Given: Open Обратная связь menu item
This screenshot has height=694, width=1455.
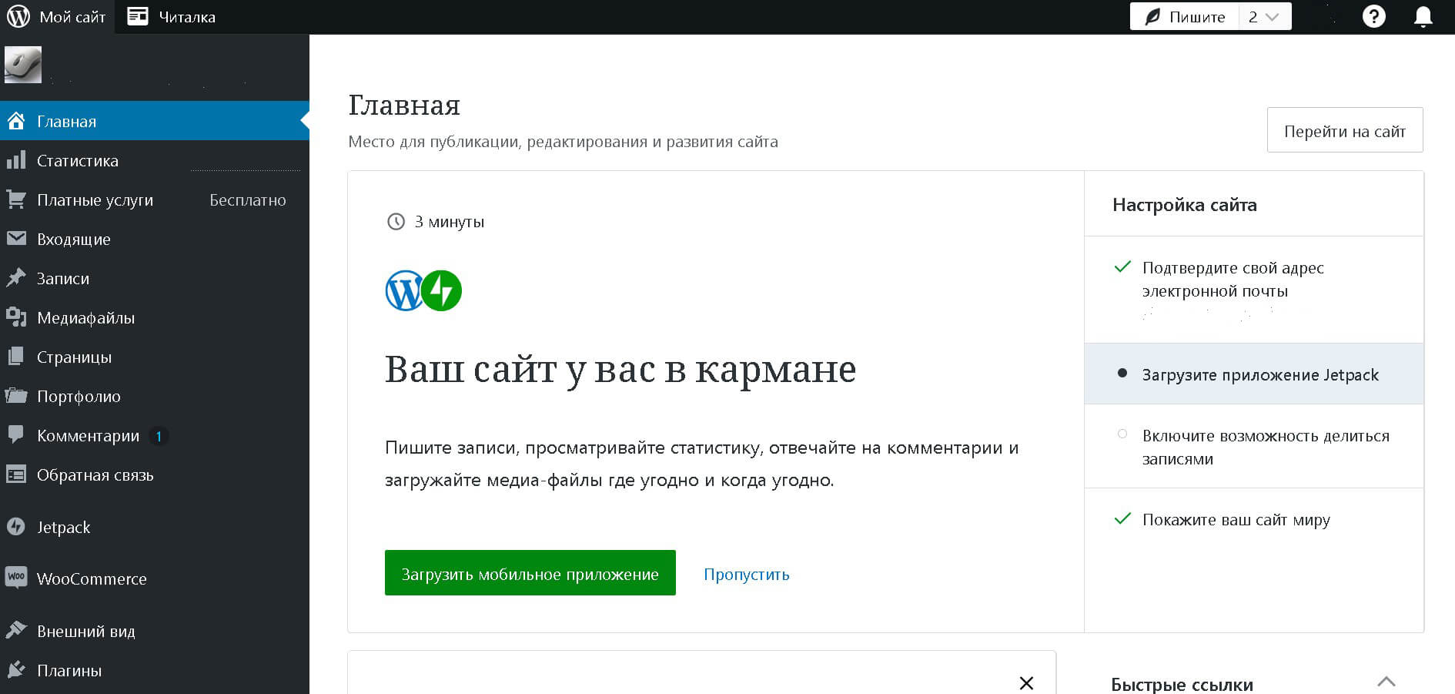Looking at the screenshot, I should coord(154,474).
